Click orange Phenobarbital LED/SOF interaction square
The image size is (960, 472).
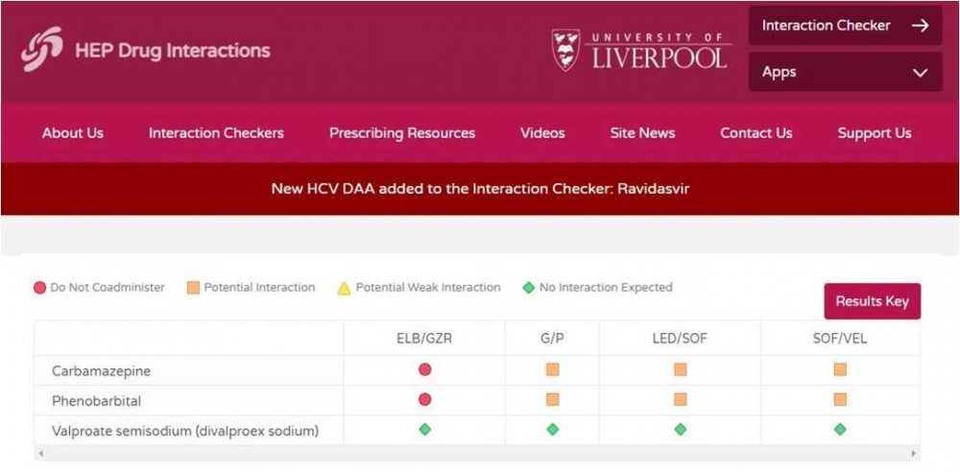coord(681,399)
